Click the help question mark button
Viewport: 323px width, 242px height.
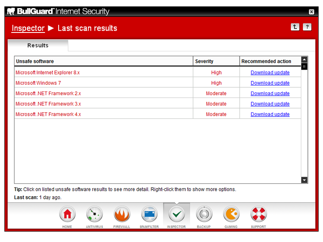[307, 27]
